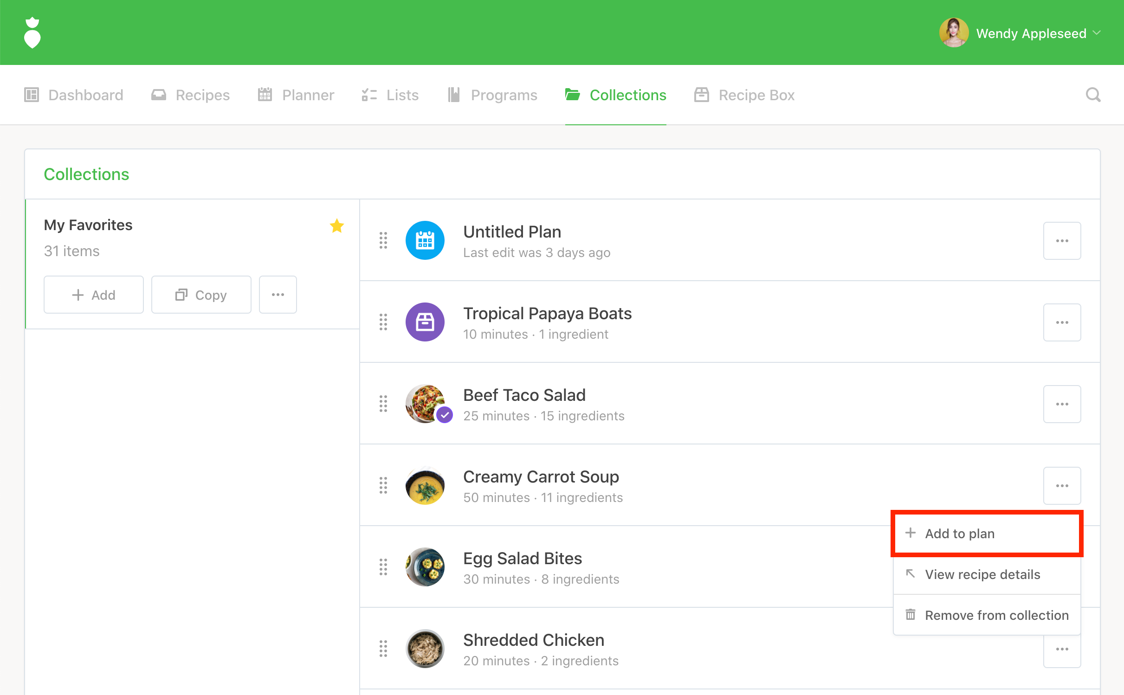Open more options for Untitled Plan
This screenshot has width=1124, height=695.
point(1062,241)
